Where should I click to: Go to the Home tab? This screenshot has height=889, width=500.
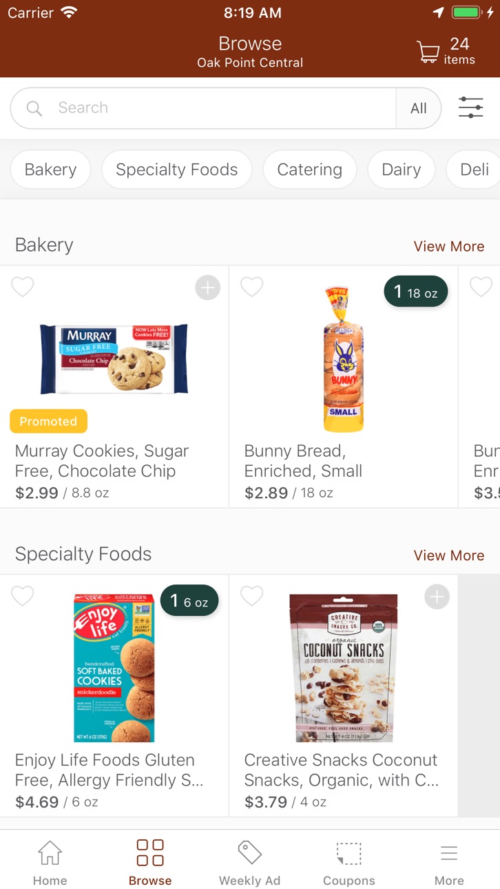50,861
